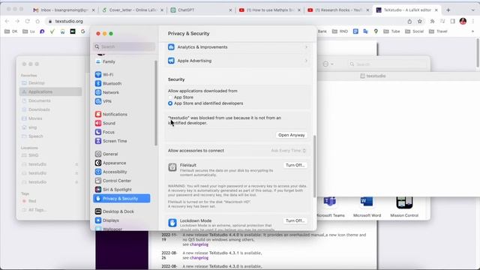Select Downloads in Finder sidebar
Screen dimensions: 480x270
[x=51, y=109]
